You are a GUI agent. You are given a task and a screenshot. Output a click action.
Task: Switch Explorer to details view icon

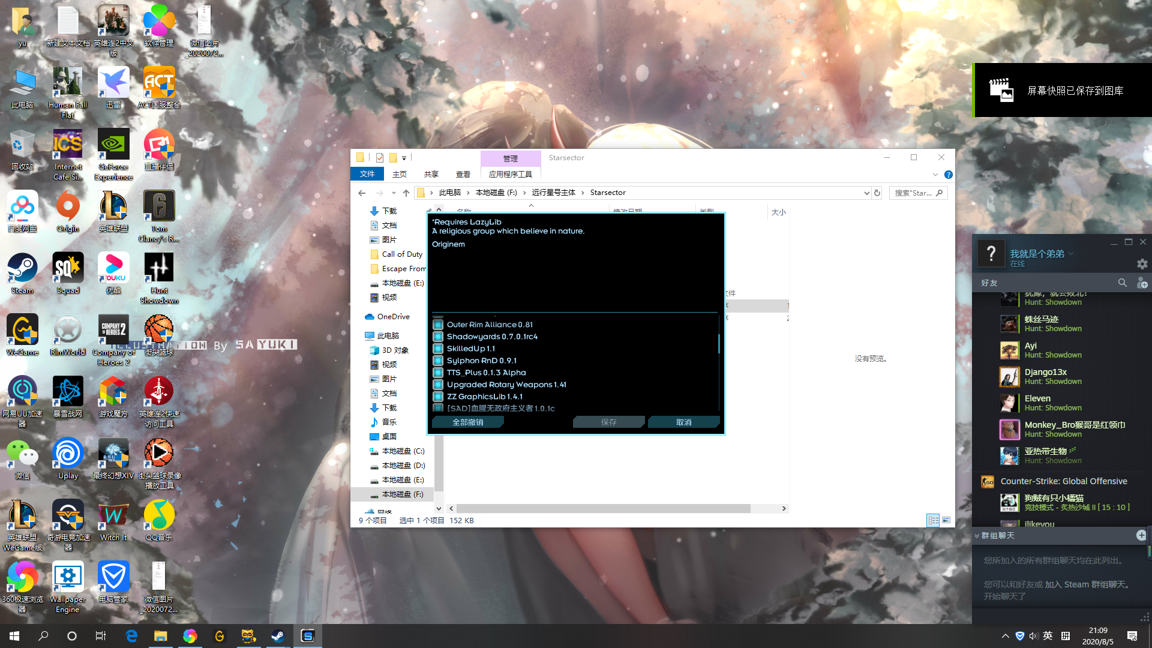click(x=934, y=520)
